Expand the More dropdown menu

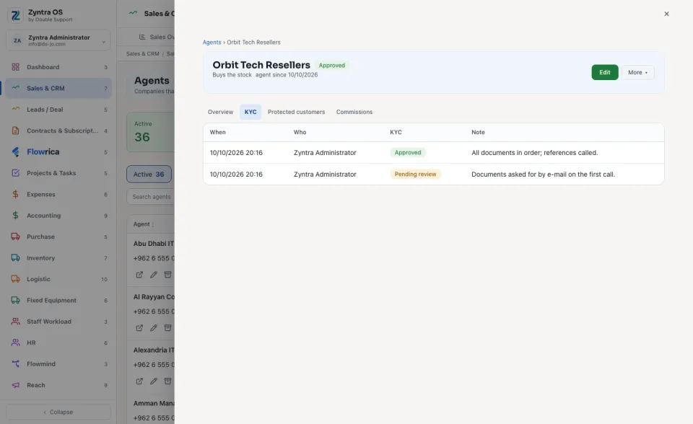[x=637, y=72]
